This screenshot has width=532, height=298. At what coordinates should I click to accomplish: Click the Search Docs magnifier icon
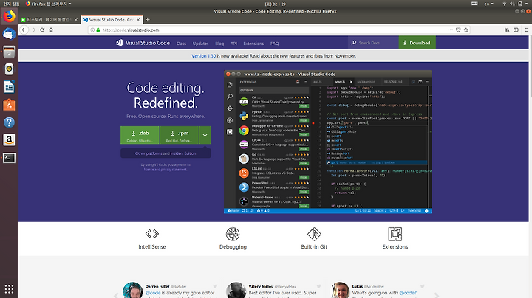[x=353, y=43]
